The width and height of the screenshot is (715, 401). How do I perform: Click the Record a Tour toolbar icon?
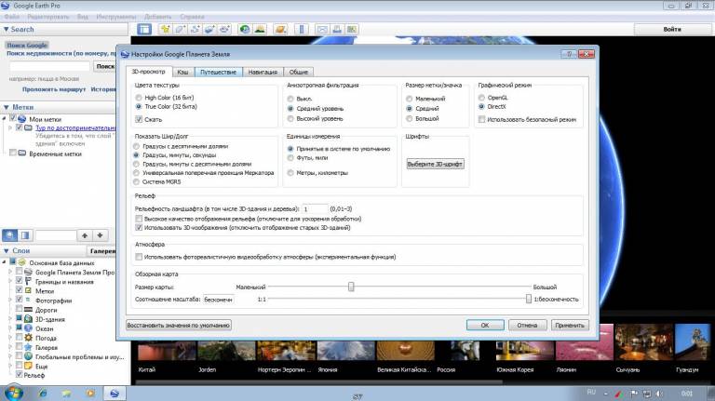click(x=223, y=29)
